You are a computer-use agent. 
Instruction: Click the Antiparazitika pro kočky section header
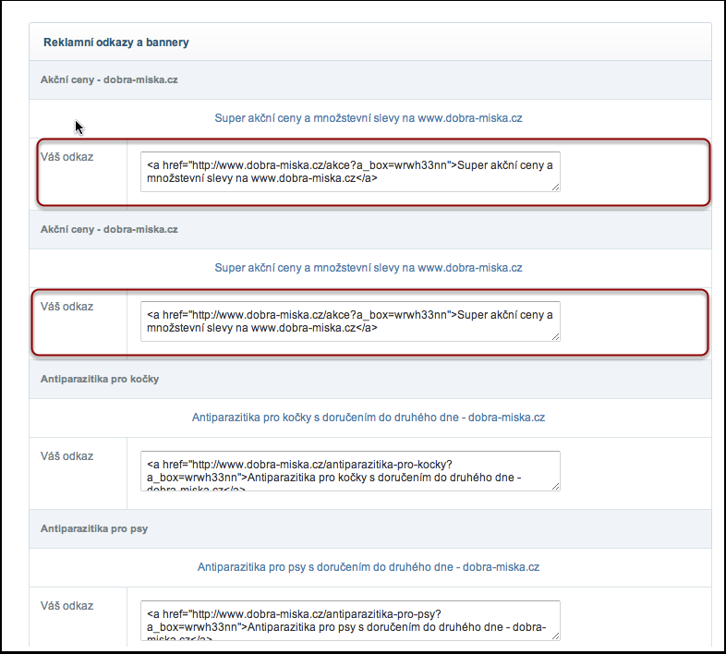click(x=100, y=379)
